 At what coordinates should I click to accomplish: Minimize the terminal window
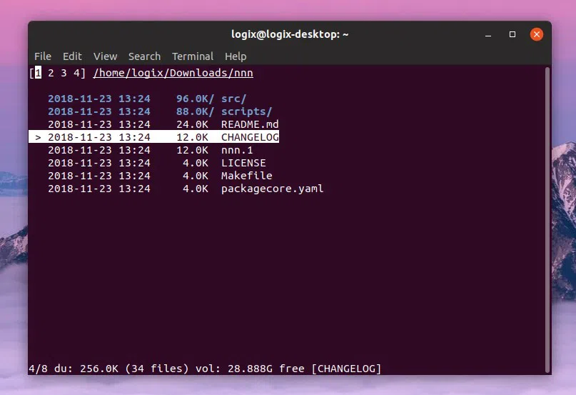(x=489, y=34)
